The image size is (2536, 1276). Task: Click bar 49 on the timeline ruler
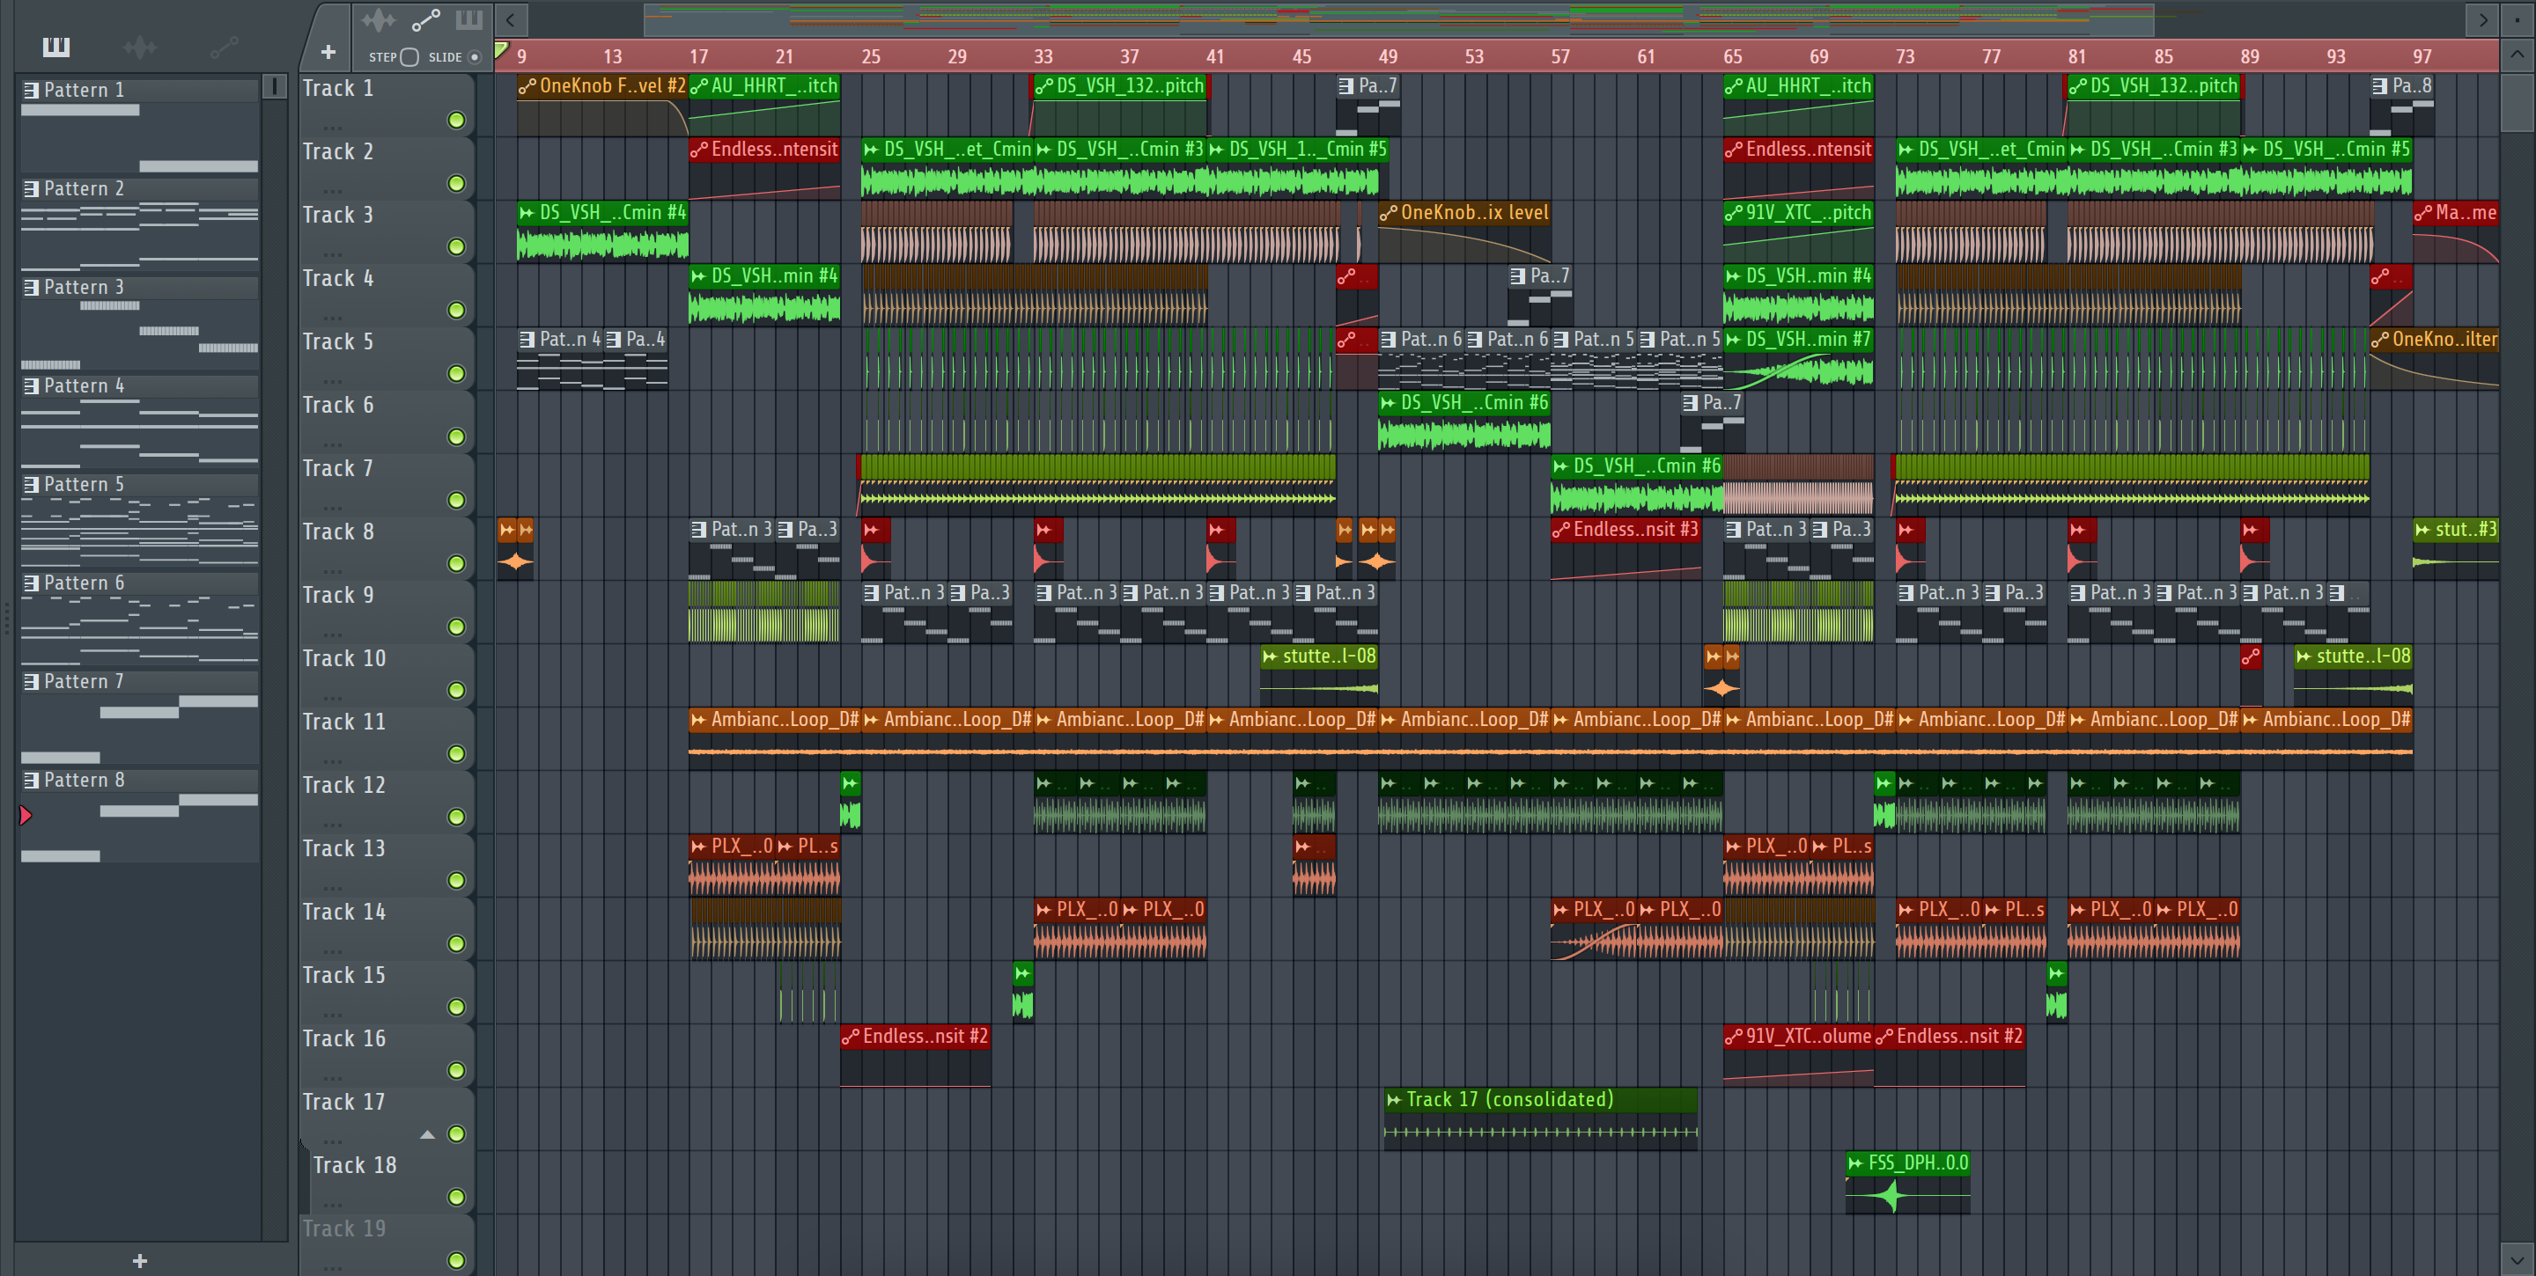1387,56
